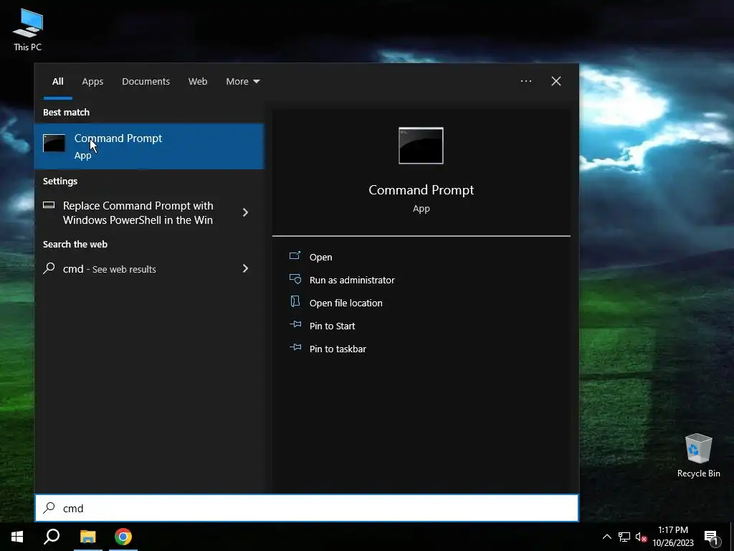Screen dimensions: 734x551
Task: Expand arrow beside Replace Command Prompt setting
Action: coord(245,212)
